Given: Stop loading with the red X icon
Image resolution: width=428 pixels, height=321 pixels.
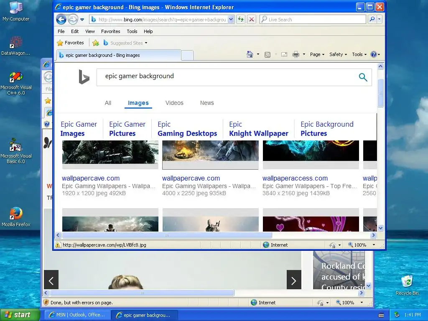Looking at the screenshot, I should point(252,19).
